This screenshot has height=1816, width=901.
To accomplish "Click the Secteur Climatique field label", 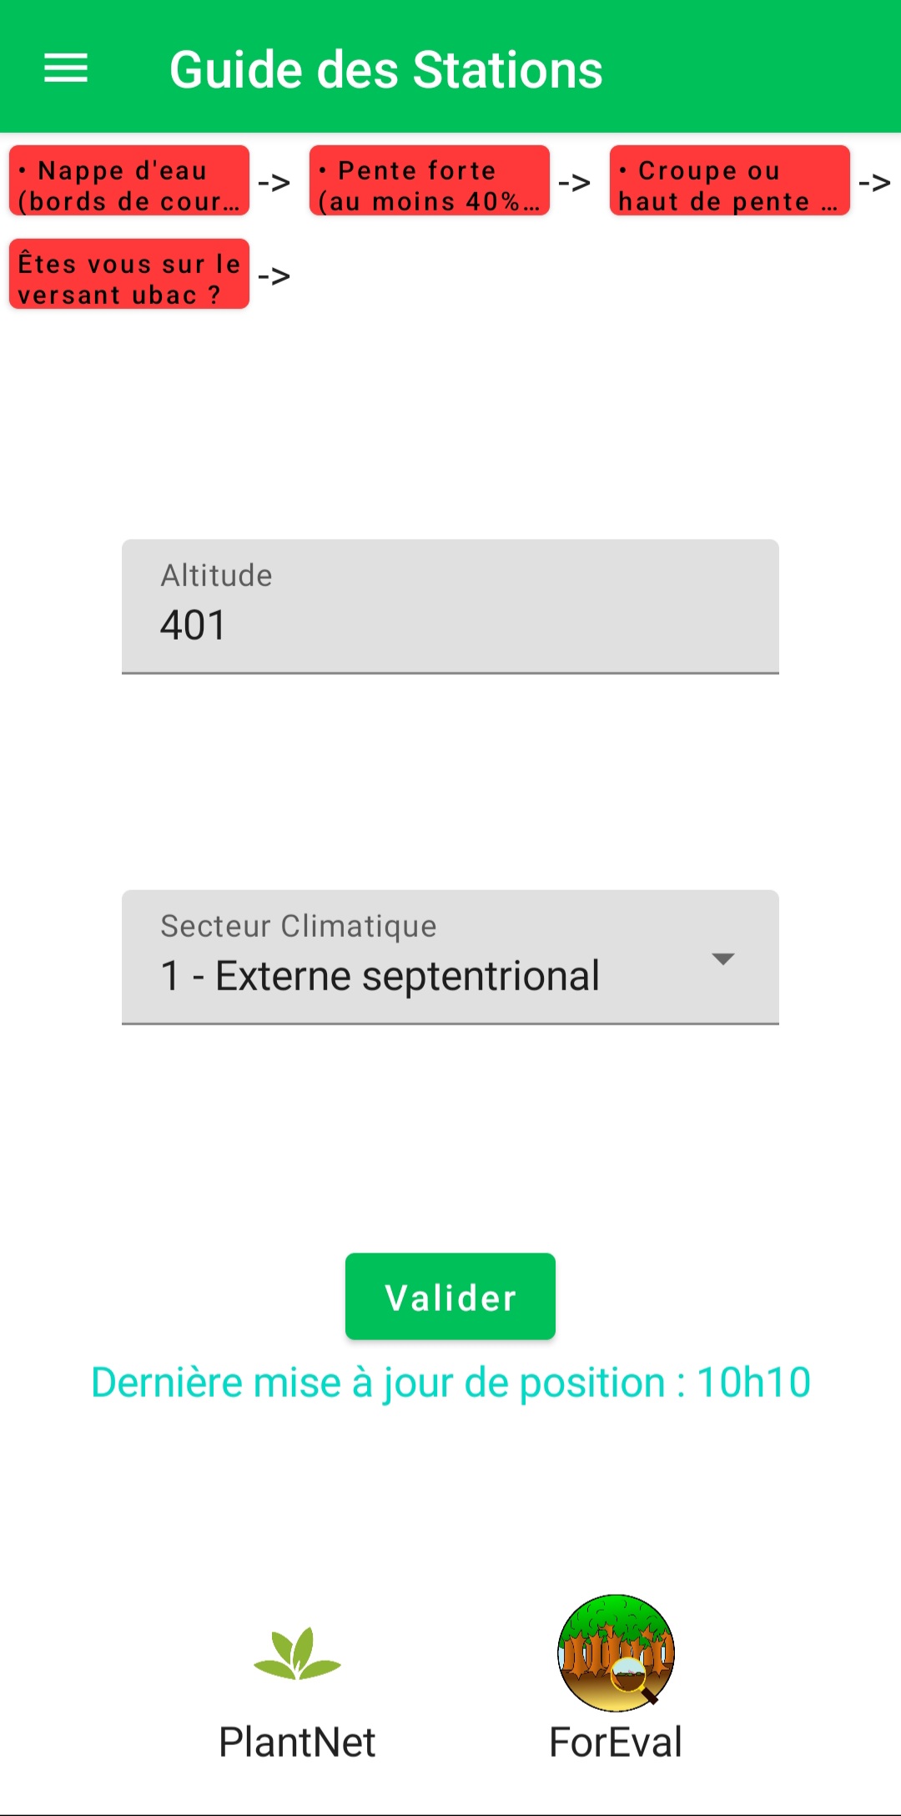I will point(299,926).
